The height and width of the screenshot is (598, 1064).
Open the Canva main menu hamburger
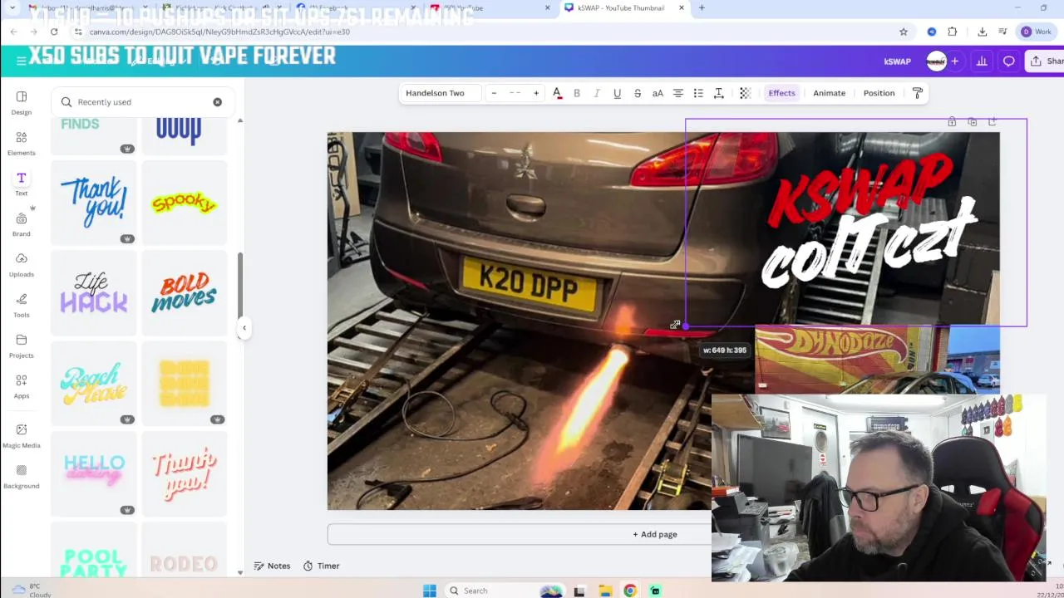[x=21, y=61]
